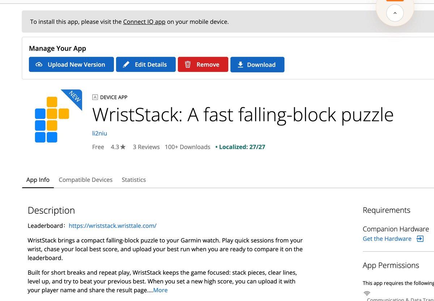Screen dimensions: 434x301
Task: Click the hardware arrow box icon
Action: [x=420, y=239]
